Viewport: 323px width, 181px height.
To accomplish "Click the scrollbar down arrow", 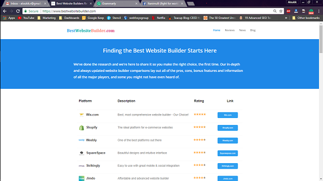I will (x=321, y=179).
